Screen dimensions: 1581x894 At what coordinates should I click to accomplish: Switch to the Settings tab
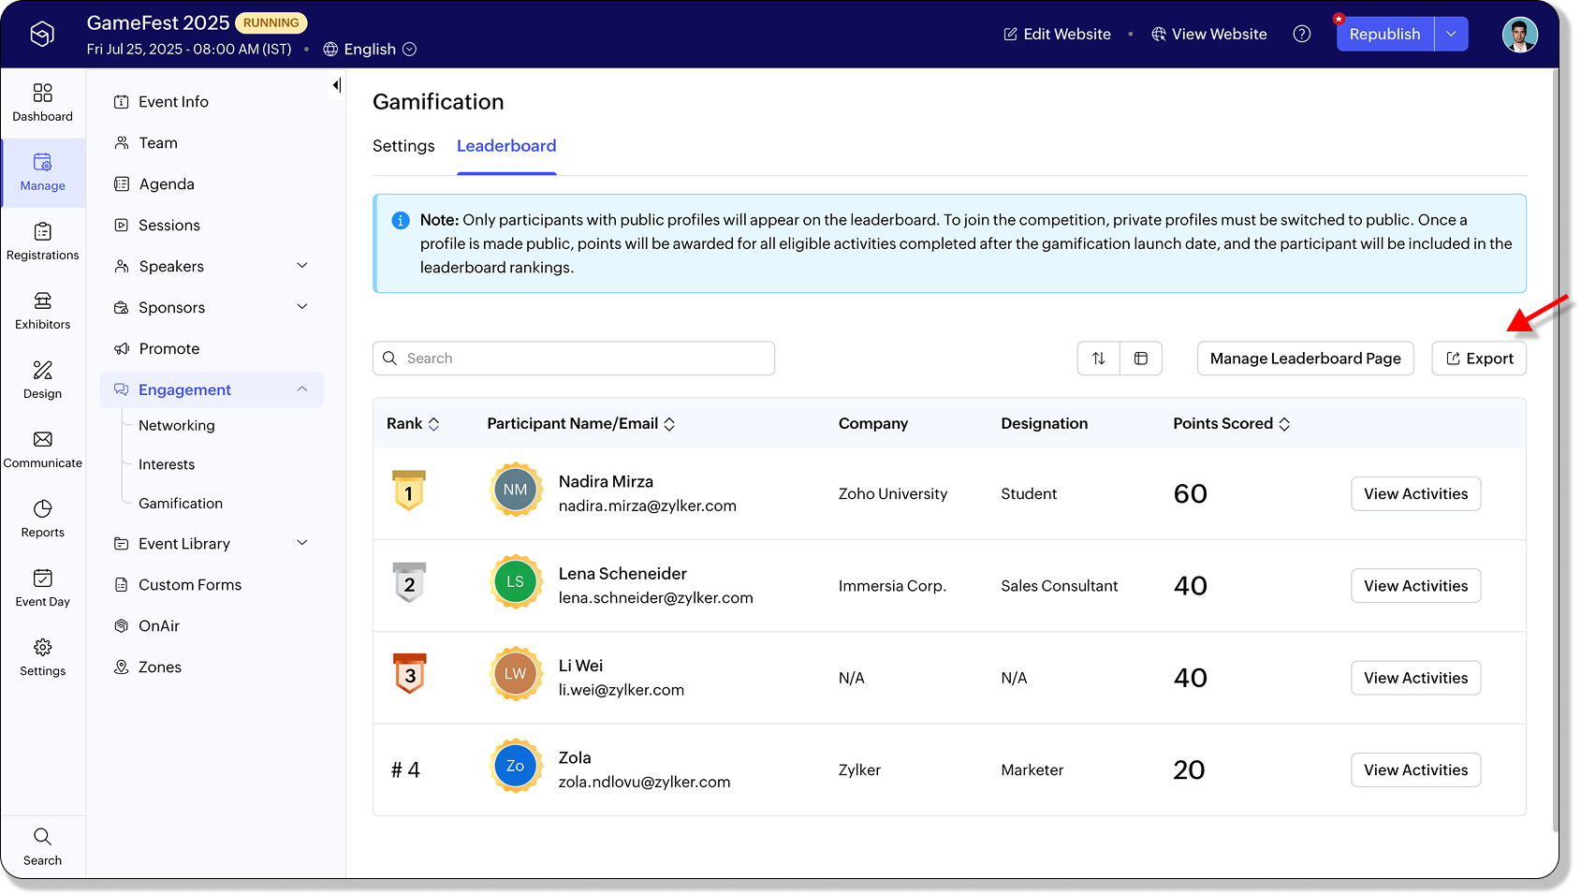pyautogui.click(x=403, y=146)
